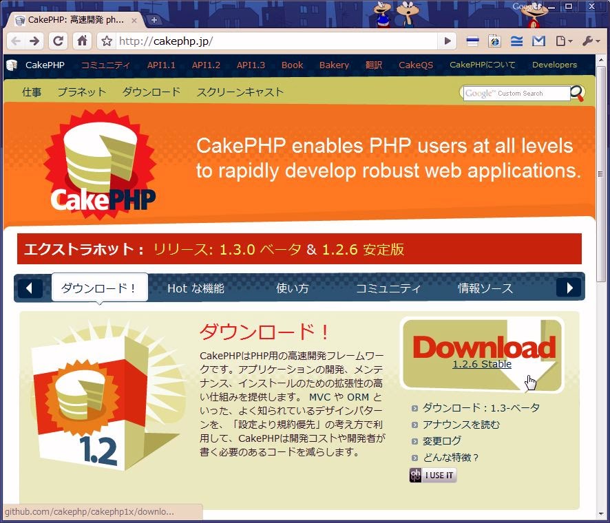The image size is (610, 523).
Task: Bookmark this page with the star icon
Action: pyautogui.click(x=107, y=41)
